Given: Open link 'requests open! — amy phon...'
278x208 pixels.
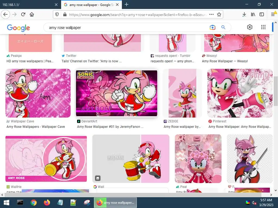Looking at the screenshot, I should point(172,61).
